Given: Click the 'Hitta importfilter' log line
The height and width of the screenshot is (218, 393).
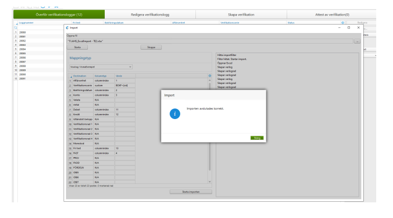Looking at the screenshot, I should click(x=227, y=55).
